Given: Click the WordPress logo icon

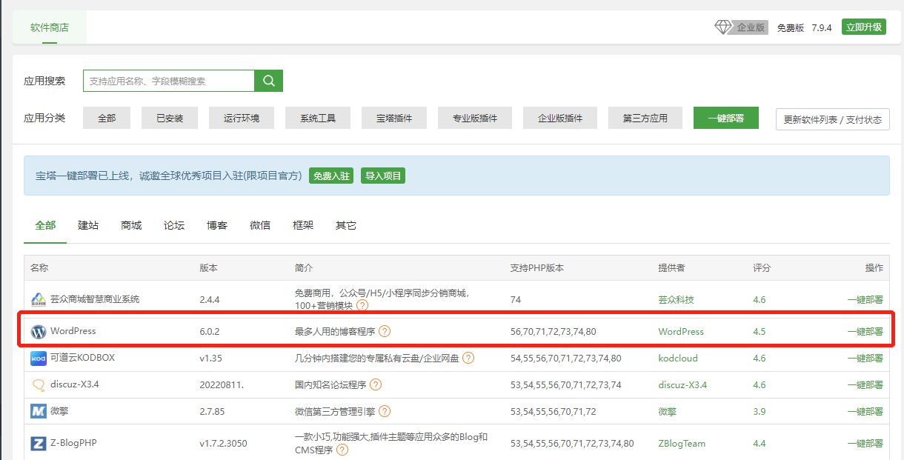Looking at the screenshot, I should (x=39, y=332).
